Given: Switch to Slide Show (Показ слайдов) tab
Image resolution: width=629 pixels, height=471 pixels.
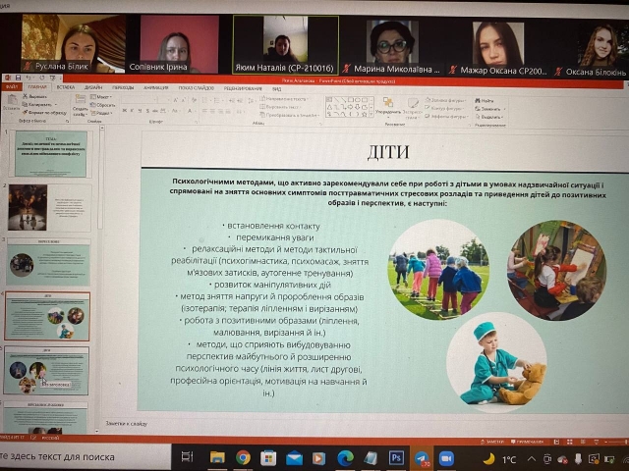Looking at the screenshot, I should [x=197, y=88].
